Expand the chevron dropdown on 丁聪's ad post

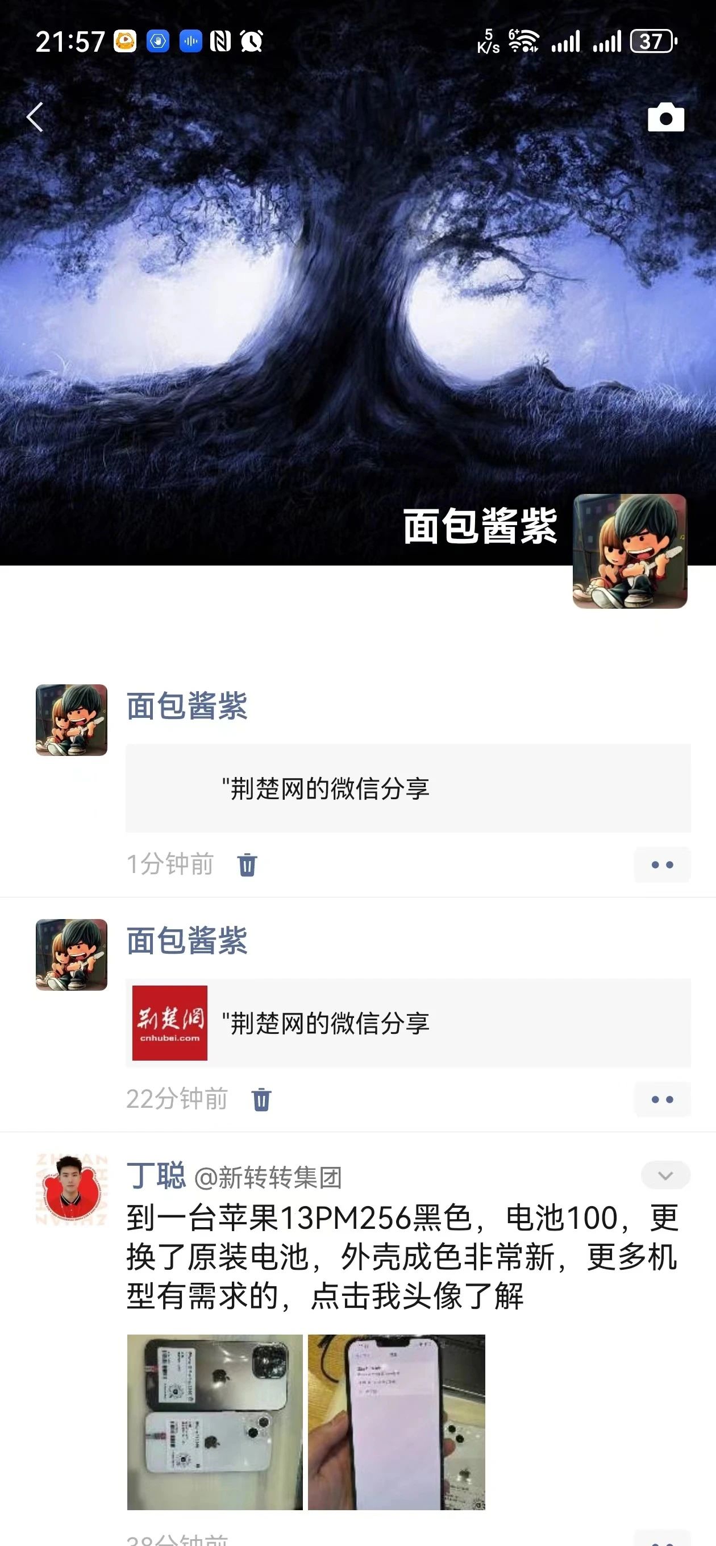pyautogui.click(x=665, y=1175)
